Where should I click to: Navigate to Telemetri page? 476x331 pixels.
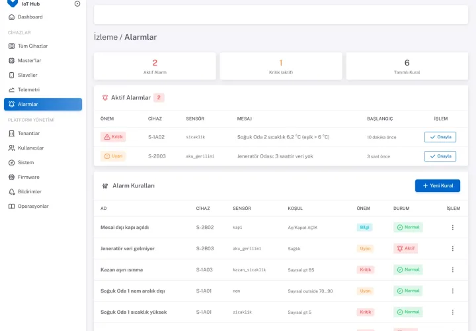(x=43, y=89)
